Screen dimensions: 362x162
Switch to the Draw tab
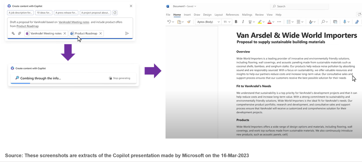point(197,15)
